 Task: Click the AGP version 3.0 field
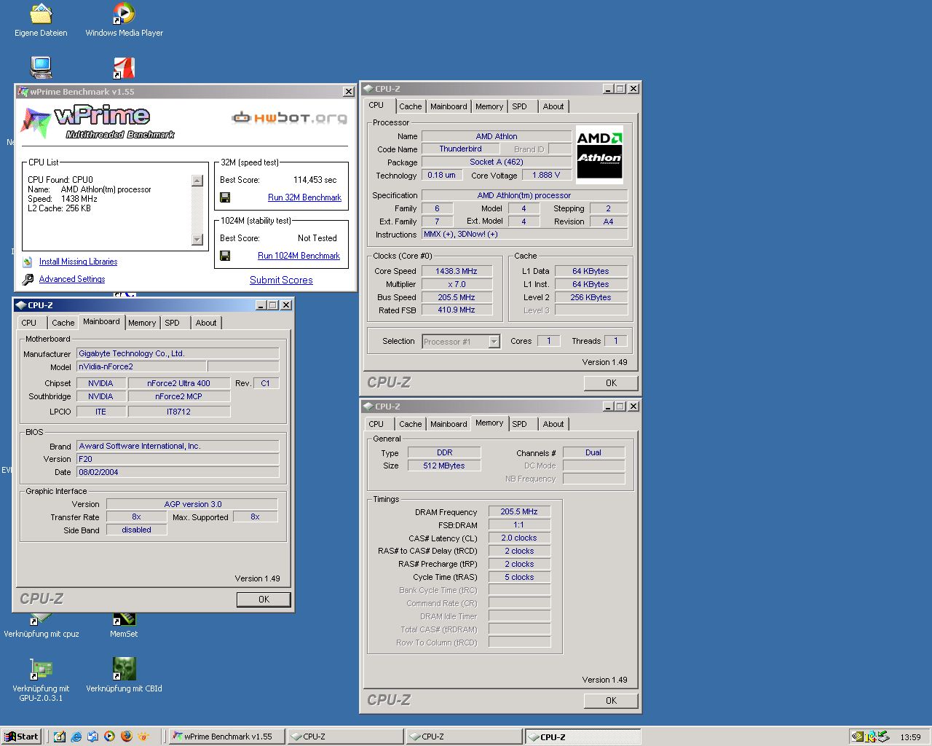192,504
